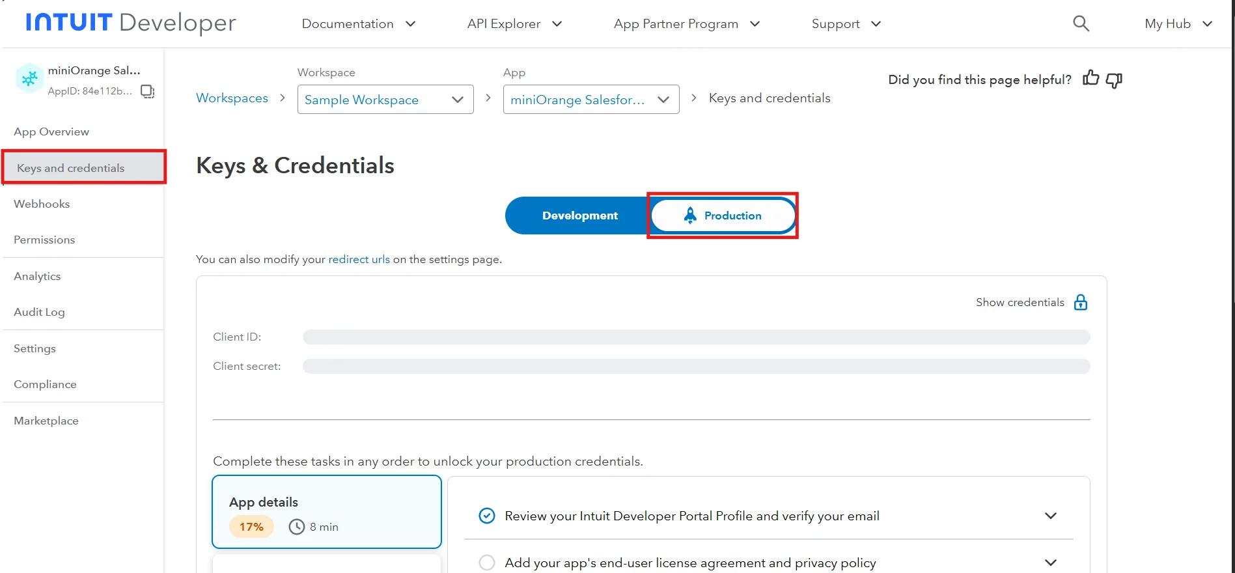Click the 8 min duration text
Image resolution: width=1235 pixels, height=573 pixels.
tap(324, 527)
